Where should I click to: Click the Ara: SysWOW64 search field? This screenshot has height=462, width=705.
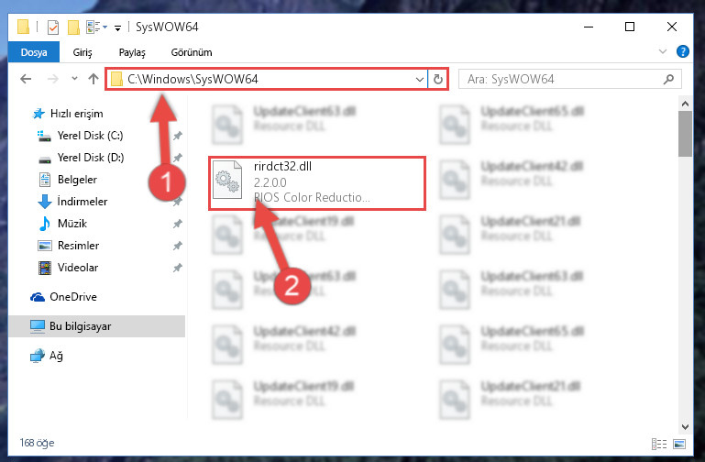564,80
